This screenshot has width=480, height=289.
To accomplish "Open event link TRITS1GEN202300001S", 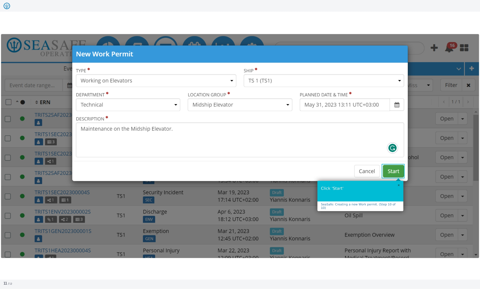I will click(63, 231).
